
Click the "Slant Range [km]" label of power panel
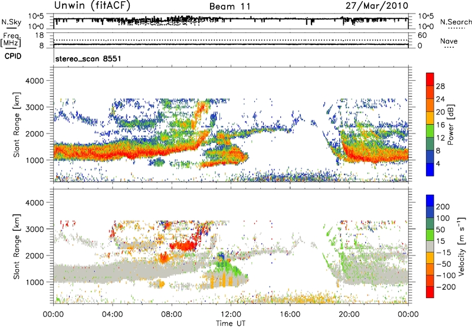click(17, 125)
